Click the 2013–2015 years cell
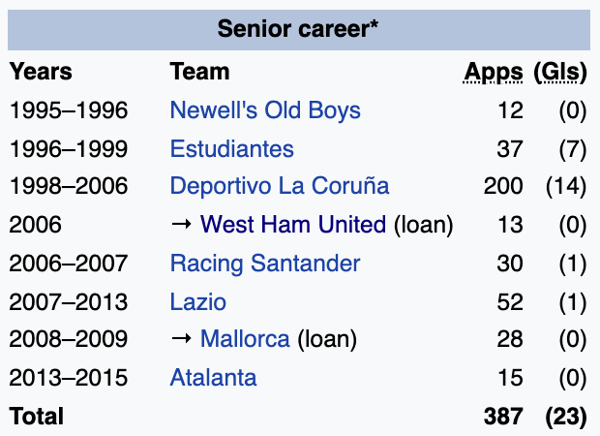600x436 pixels. coord(69,378)
